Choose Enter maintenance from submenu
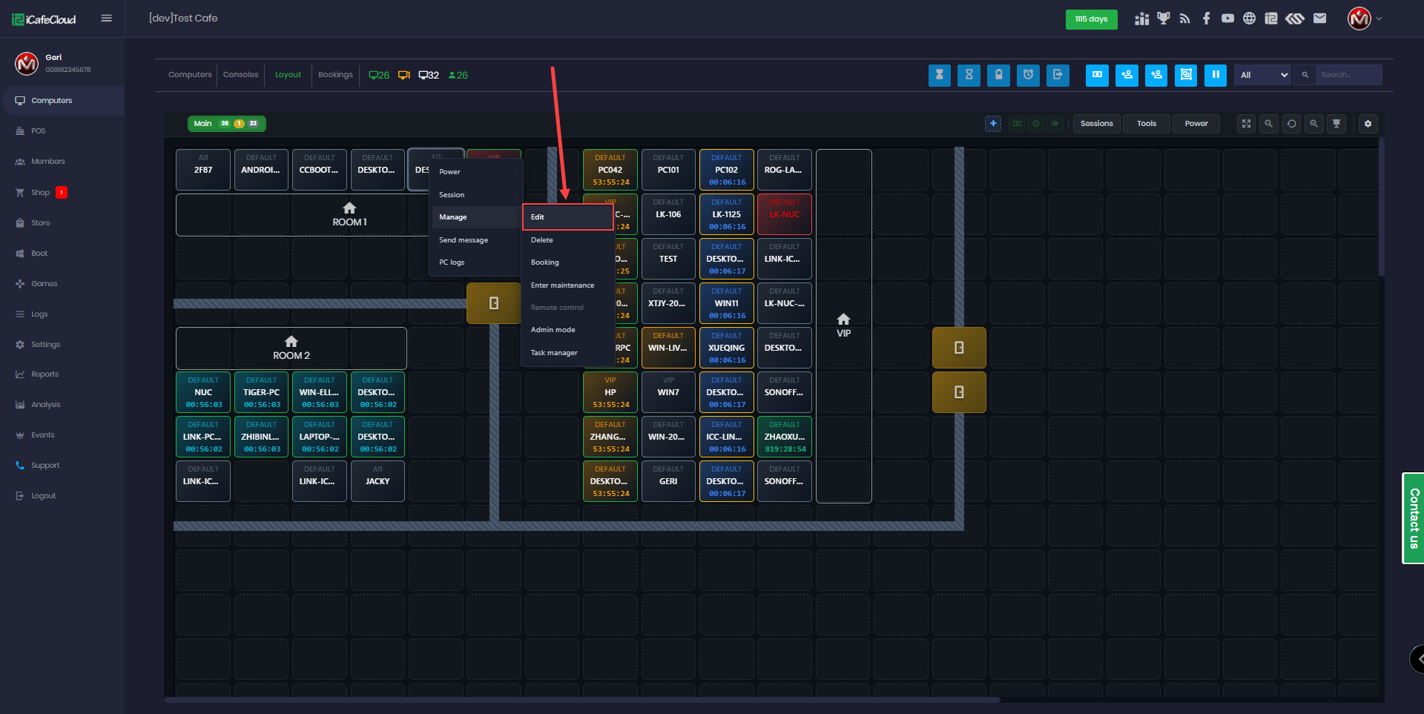The height and width of the screenshot is (714, 1424). (x=562, y=285)
